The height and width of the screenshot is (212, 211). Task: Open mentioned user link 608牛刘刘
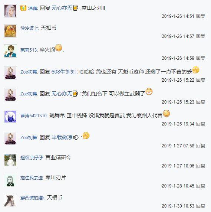pyautogui.click(x=63, y=72)
